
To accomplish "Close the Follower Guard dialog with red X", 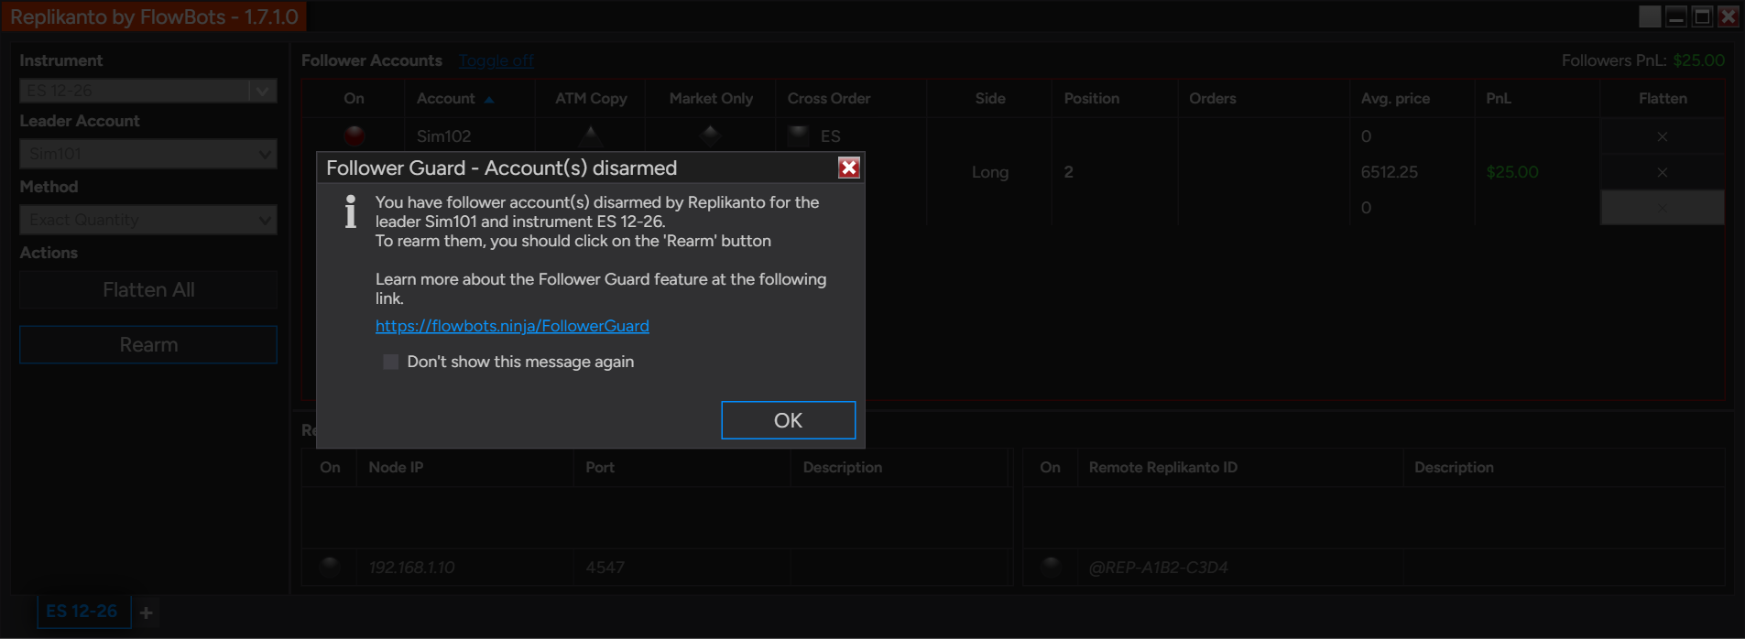I will [x=849, y=168].
